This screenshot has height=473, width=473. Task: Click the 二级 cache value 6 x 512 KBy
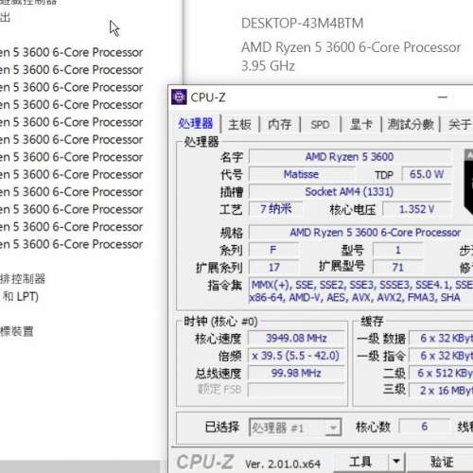(442, 373)
